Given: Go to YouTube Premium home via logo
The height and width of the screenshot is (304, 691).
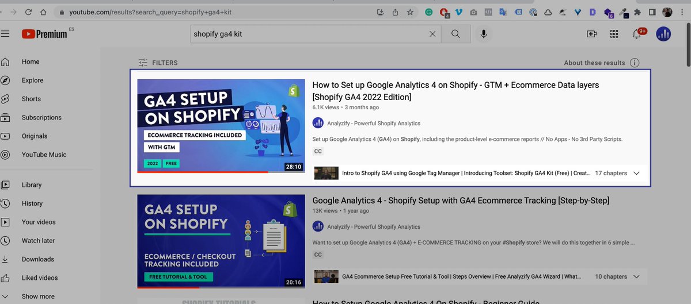Looking at the screenshot, I should click(x=45, y=34).
